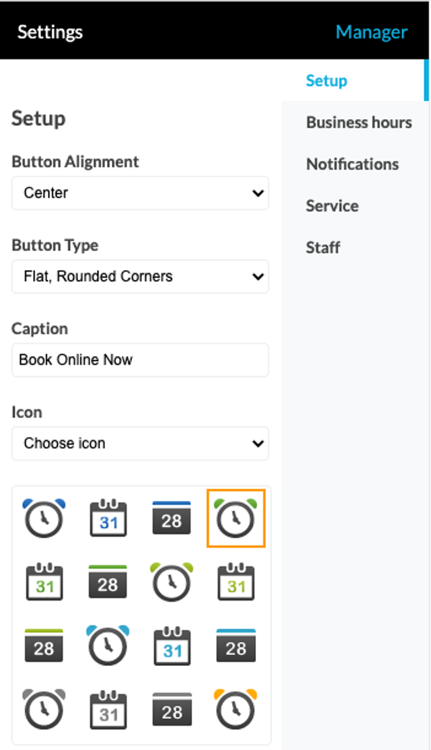431x750 pixels.
Task: Open the Notifications settings tab
Action: click(353, 164)
